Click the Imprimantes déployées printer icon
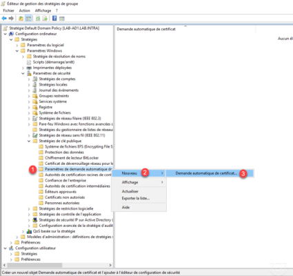 click(x=29, y=68)
